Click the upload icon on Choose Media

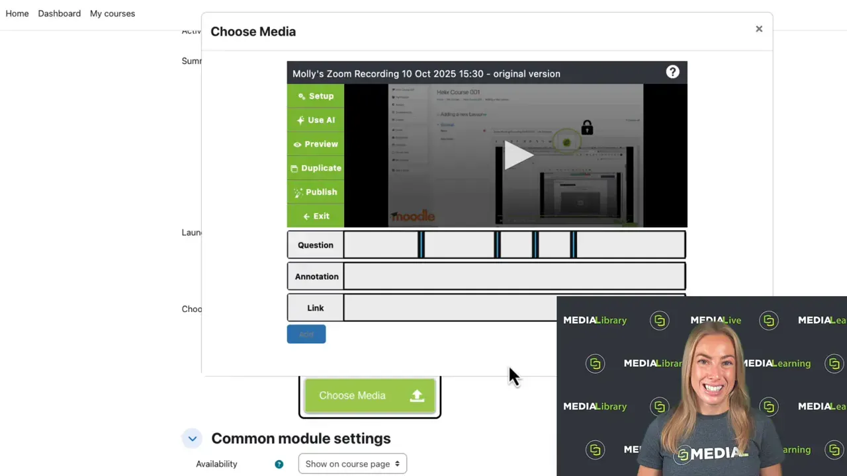417,395
